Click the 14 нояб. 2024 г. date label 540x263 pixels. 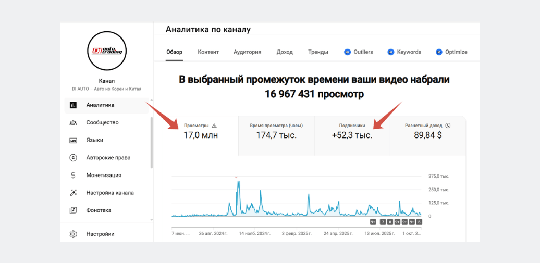(x=255, y=233)
